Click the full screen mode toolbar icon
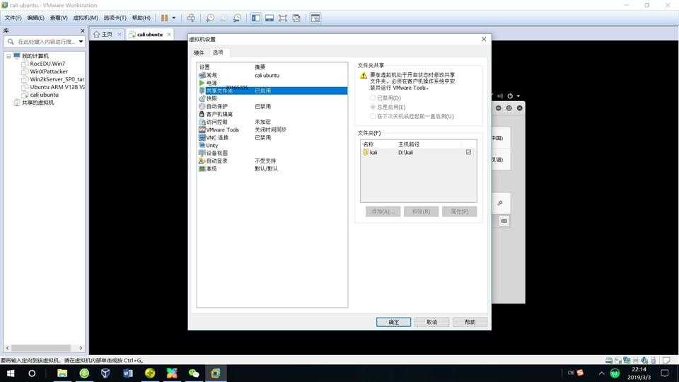This screenshot has height=382, width=679. point(283,18)
